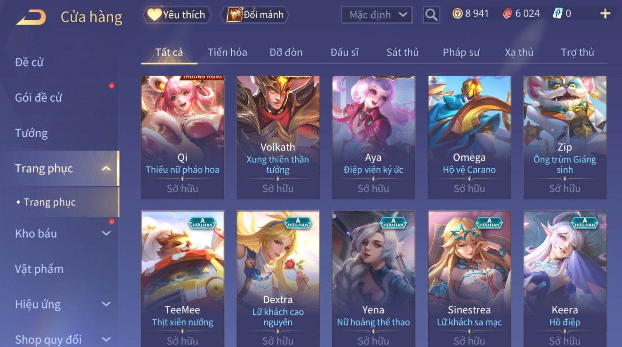Select the Tiến hóa tab
Screen dimensions: 622x347
pyautogui.click(x=227, y=52)
